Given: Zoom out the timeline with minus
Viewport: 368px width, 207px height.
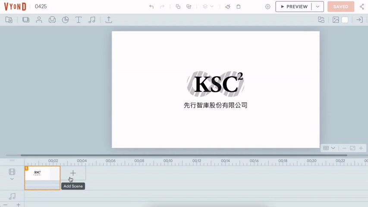Looking at the screenshot, I should (5, 205).
